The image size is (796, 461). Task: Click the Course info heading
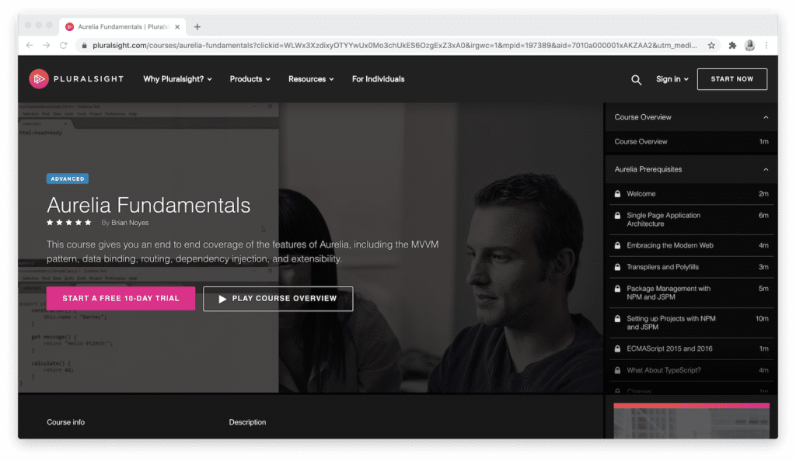[x=66, y=422]
